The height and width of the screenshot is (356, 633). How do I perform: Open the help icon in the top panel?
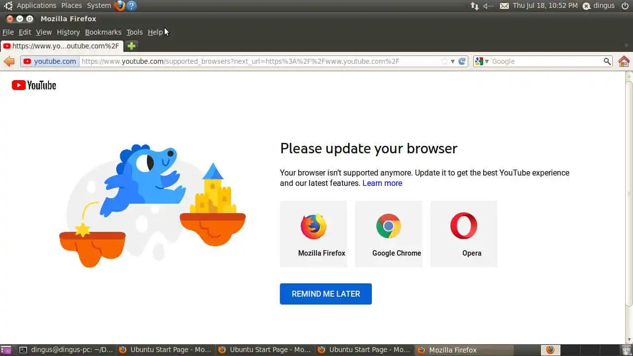[131, 5]
